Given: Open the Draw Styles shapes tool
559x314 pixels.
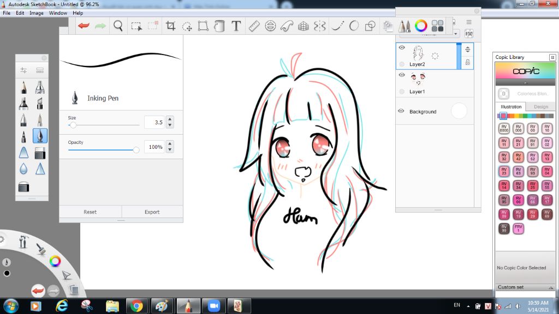Looking at the screenshot, I should click(x=371, y=26).
